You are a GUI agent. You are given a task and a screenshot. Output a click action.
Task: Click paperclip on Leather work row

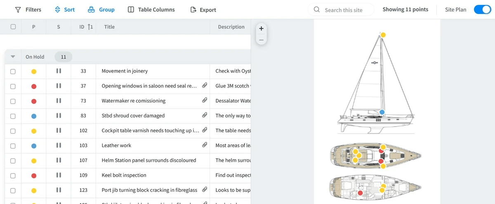pos(205,145)
